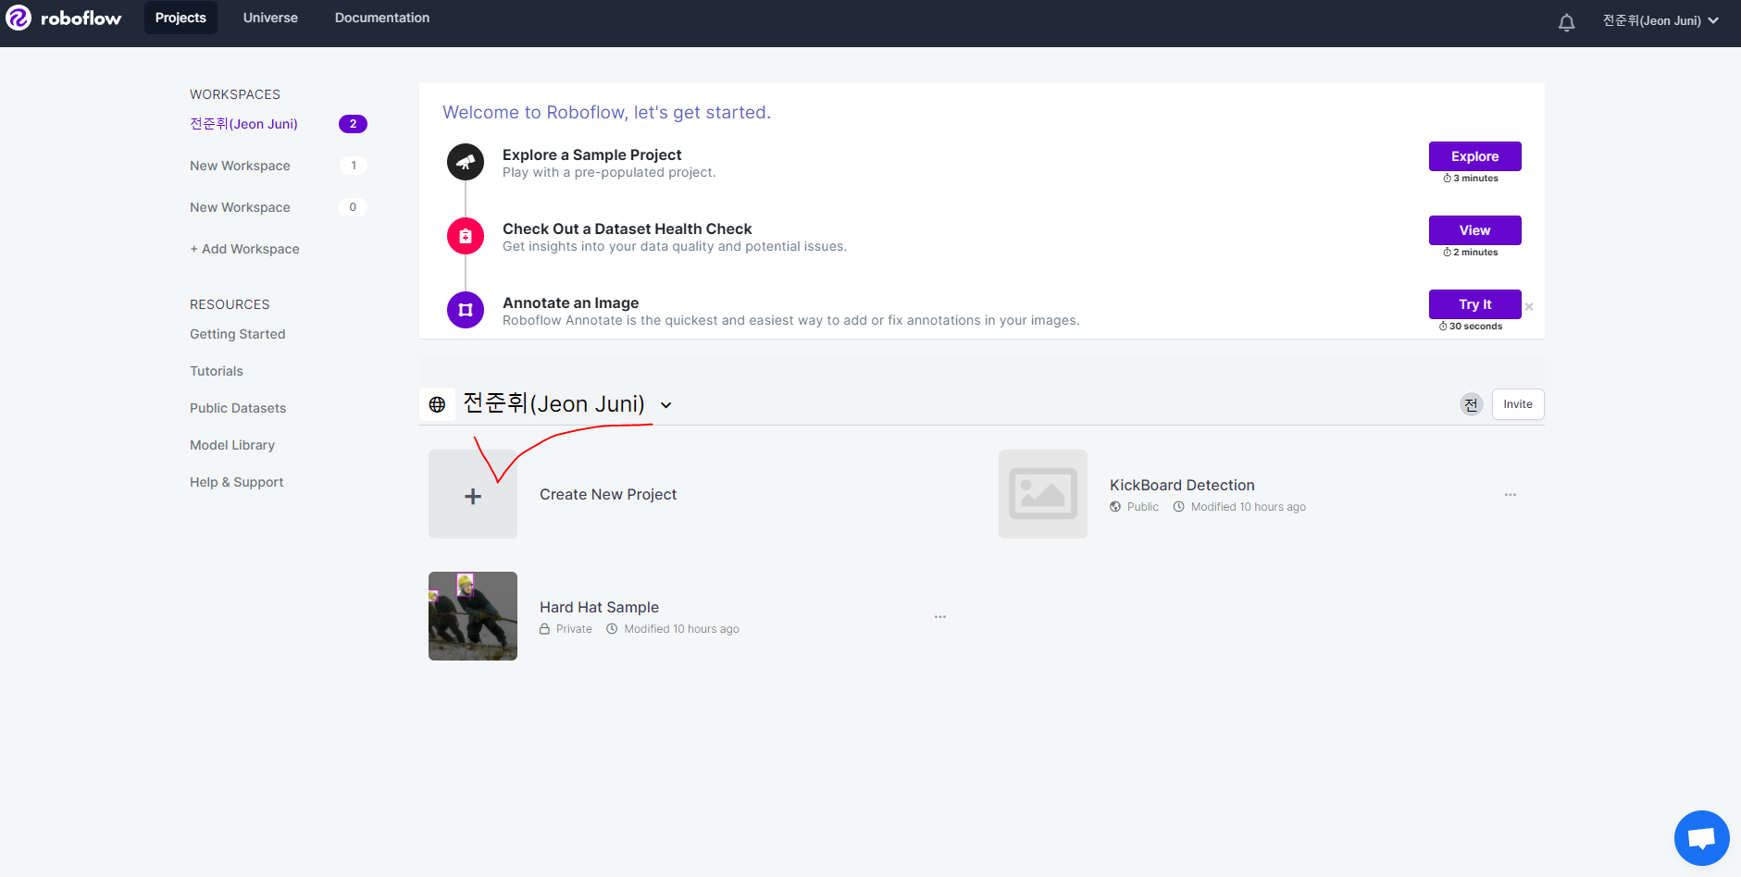
Task: Open the KickBoard Detection three-dot options
Action: [1510, 495]
